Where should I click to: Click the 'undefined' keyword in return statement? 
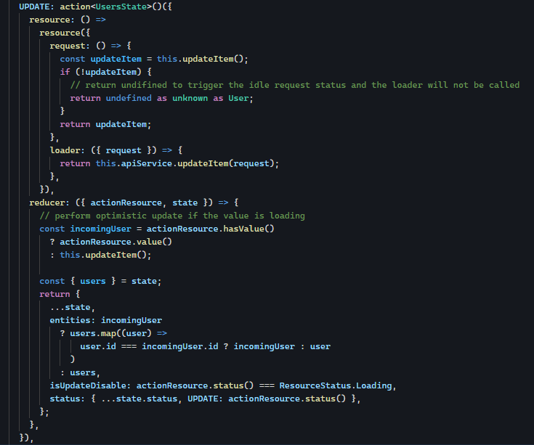click(x=129, y=98)
